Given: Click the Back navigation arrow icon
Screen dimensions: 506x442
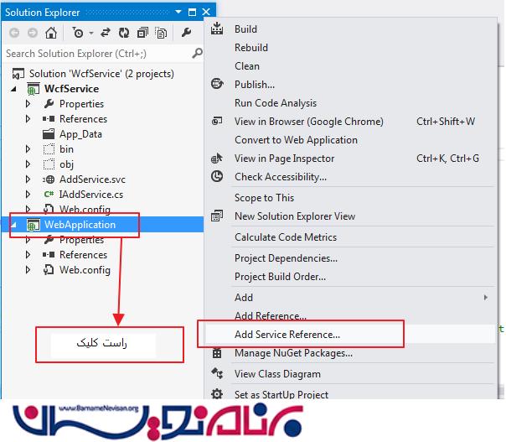Looking at the screenshot, I should [14, 34].
